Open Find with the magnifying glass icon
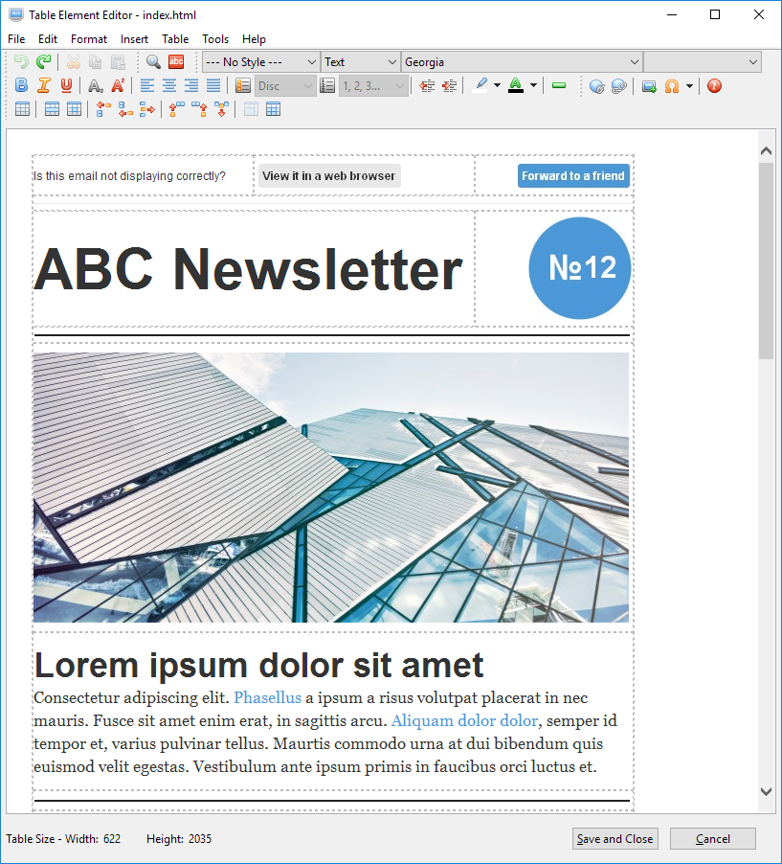 click(153, 61)
